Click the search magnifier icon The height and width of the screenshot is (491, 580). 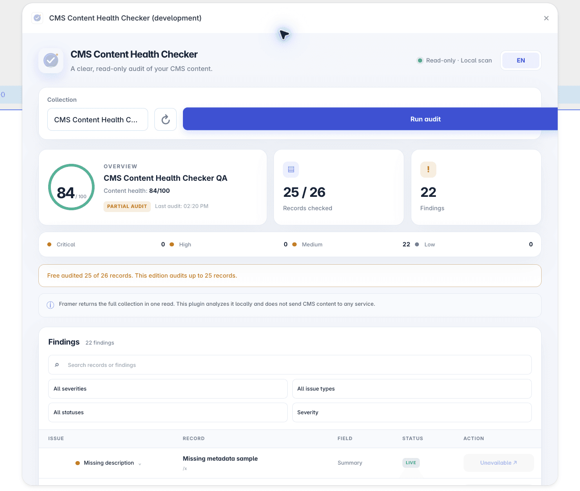point(57,365)
